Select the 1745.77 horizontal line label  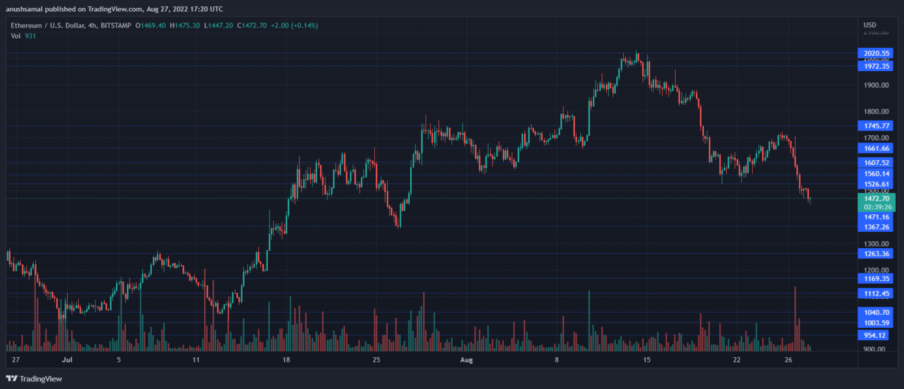coord(876,125)
